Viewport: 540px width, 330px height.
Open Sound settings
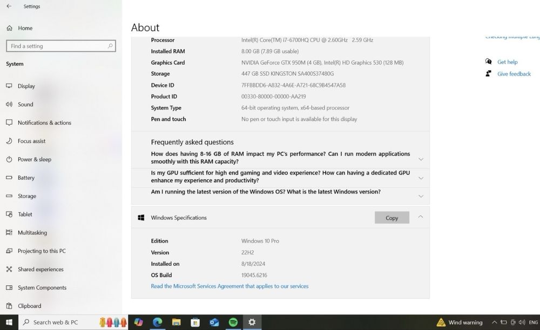pyautogui.click(x=25, y=104)
